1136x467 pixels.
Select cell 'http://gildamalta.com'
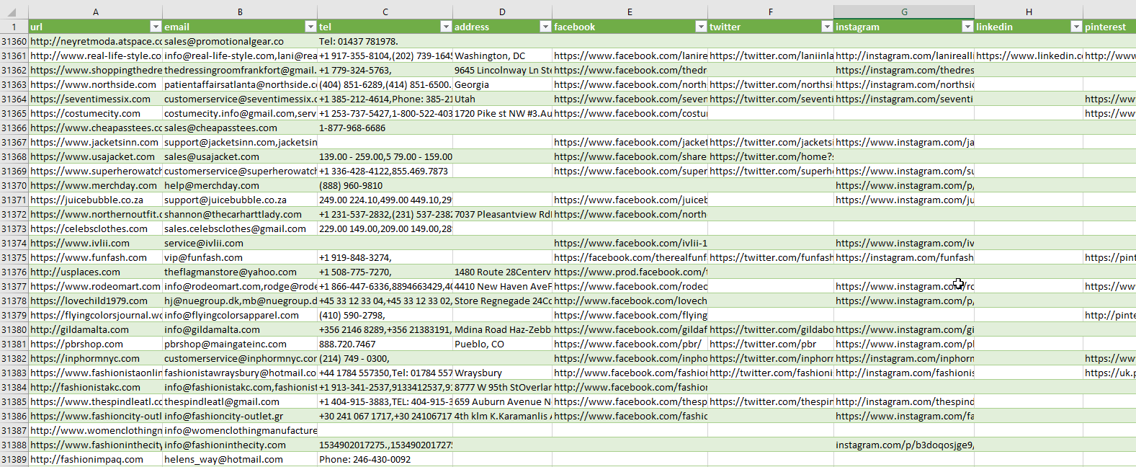coord(96,329)
